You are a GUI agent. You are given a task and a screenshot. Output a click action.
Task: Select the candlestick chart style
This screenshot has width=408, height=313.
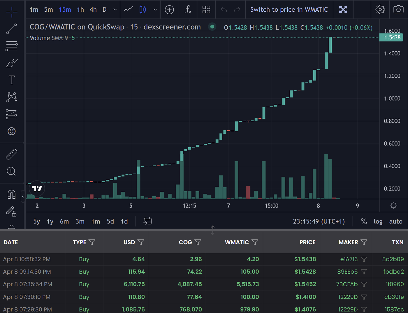143,10
